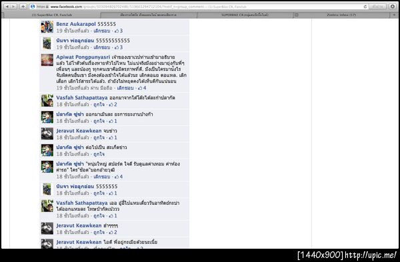400x262 pixels.
Task: Open the thumbs-up count on Vasfah's เออ comment
Action: (x=113, y=215)
